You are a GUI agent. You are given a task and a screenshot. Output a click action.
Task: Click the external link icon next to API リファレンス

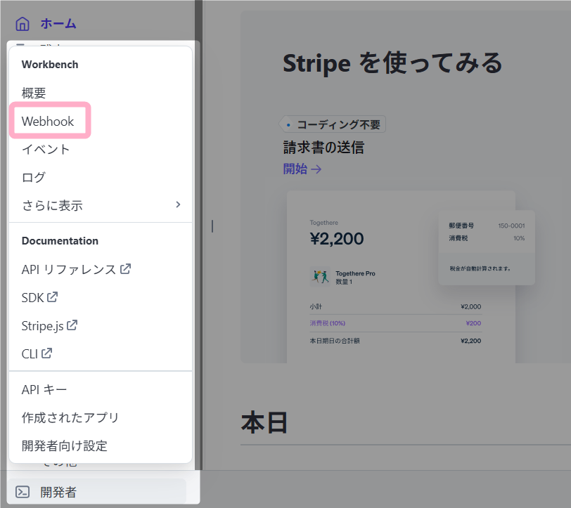tap(126, 269)
